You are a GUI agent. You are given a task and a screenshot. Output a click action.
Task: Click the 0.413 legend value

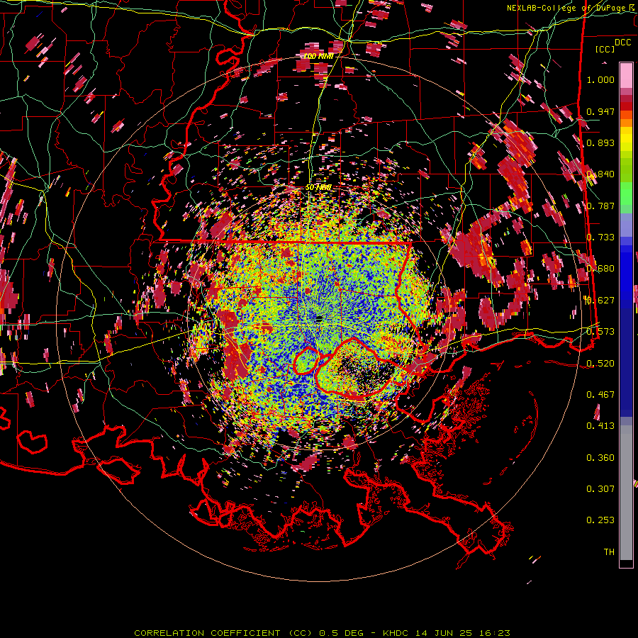pyautogui.click(x=600, y=426)
